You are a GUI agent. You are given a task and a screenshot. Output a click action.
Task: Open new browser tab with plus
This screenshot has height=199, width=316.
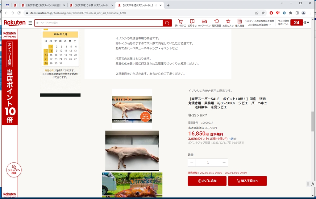point(168,6)
